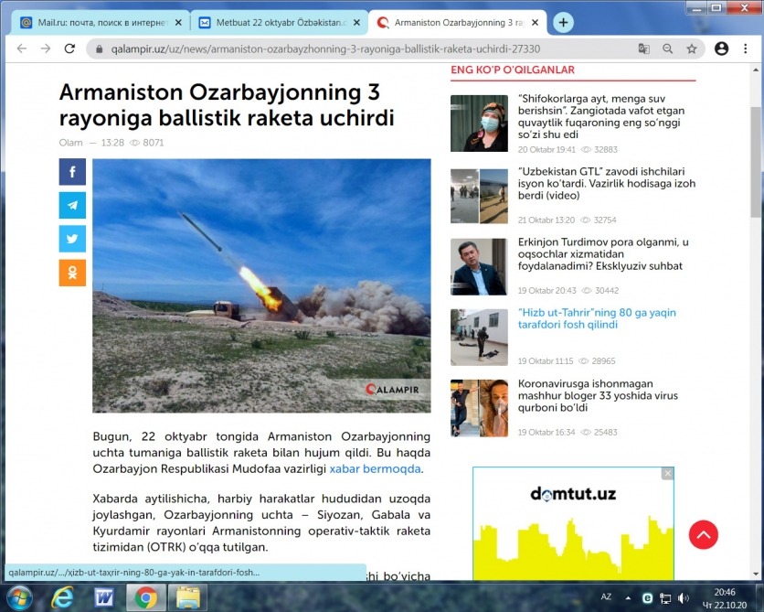The width and height of the screenshot is (764, 612).
Task: Share article via Facebook icon
Action: [72, 172]
